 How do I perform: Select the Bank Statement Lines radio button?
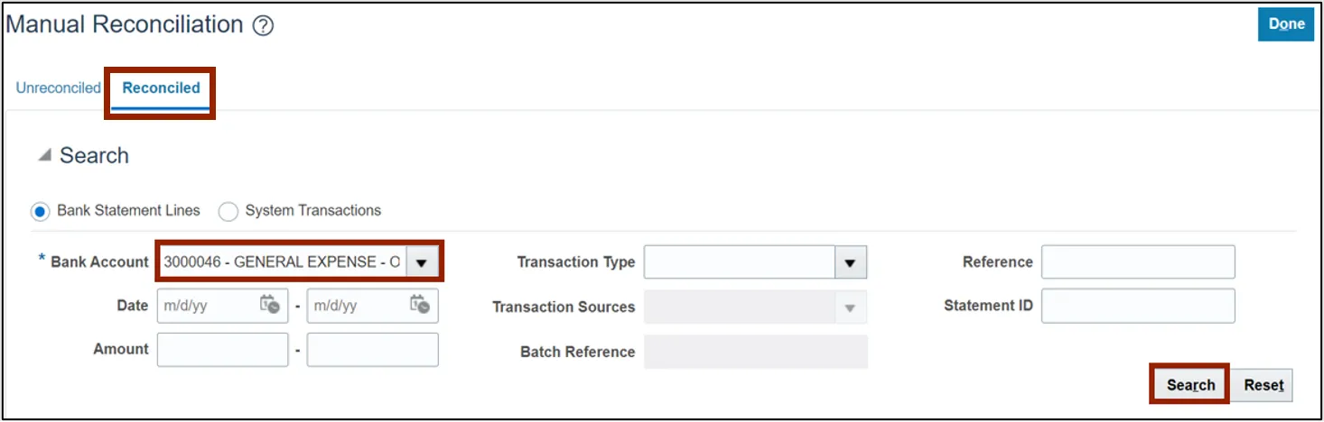point(40,211)
